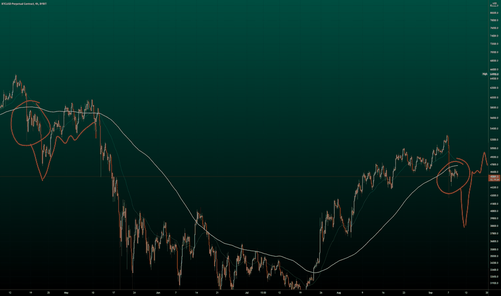Click the Sep label on time axis
This screenshot has width=501, height=296.
pos(430,292)
